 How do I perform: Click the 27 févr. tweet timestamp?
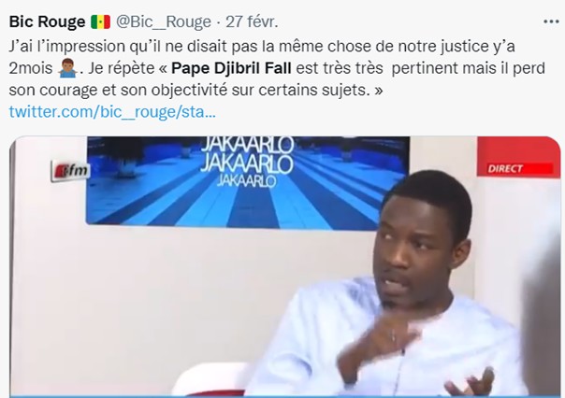252,21
